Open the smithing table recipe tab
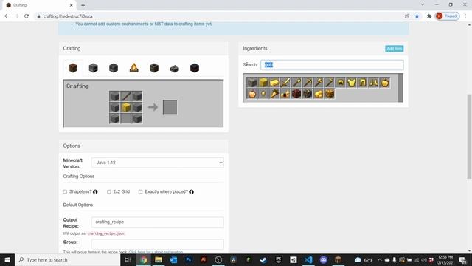The image size is (472, 266). (195, 68)
